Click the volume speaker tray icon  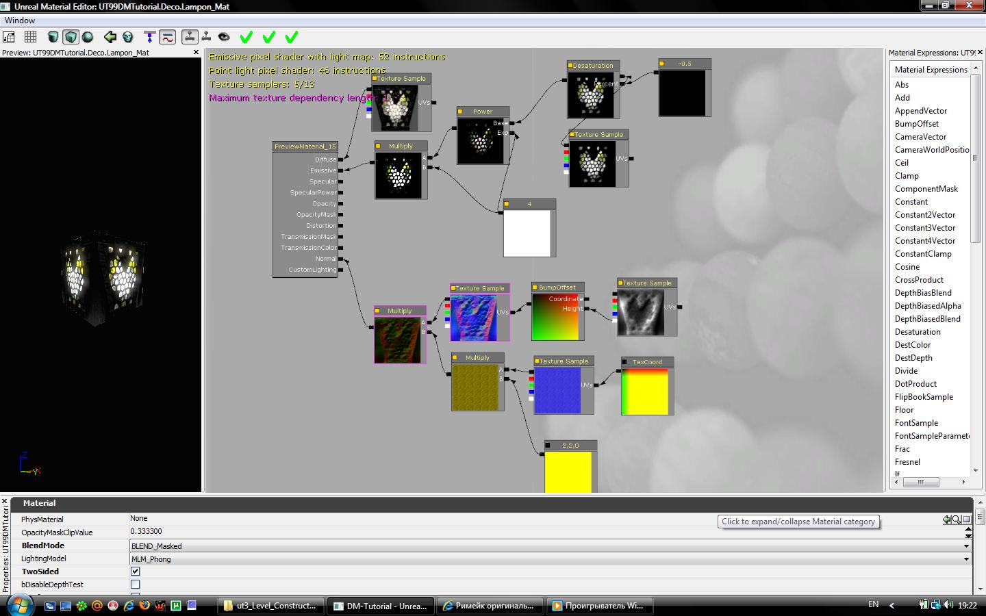click(x=948, y=605)
